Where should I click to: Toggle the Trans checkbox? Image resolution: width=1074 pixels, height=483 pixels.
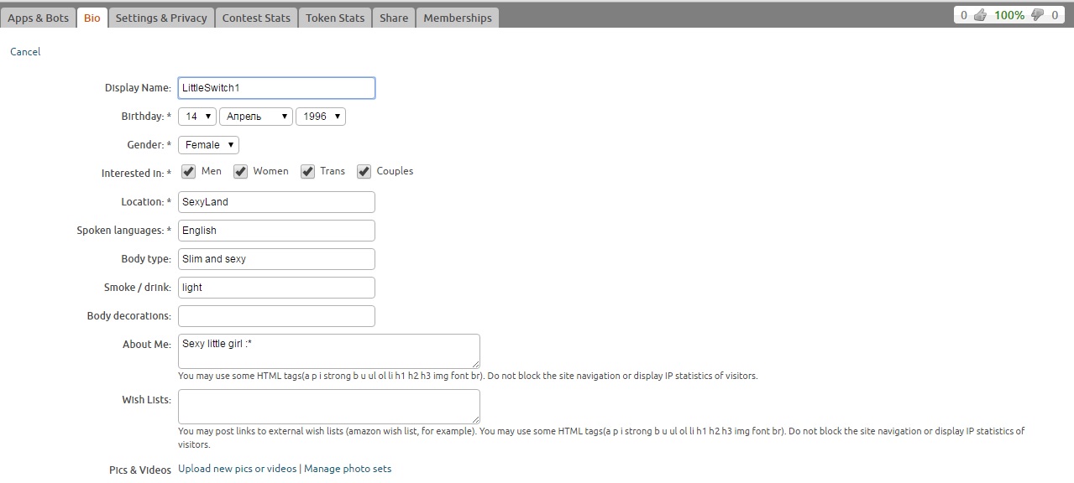coord(308,172)
